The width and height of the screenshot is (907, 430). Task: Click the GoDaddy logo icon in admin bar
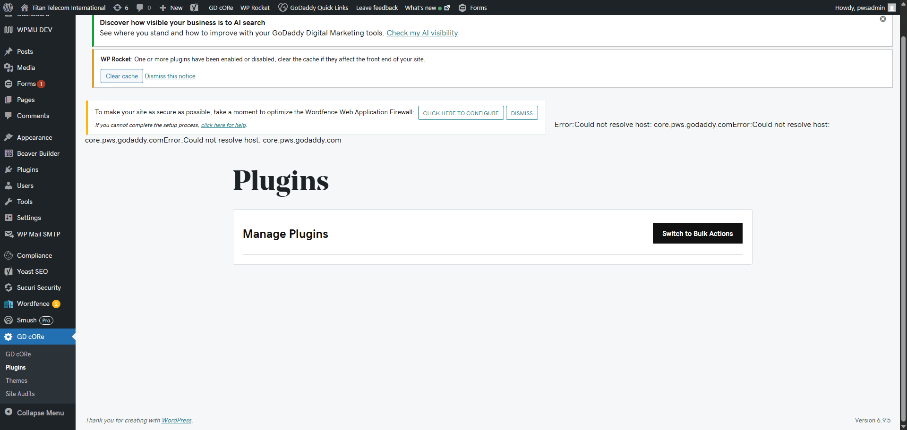(x=283, y=8)
